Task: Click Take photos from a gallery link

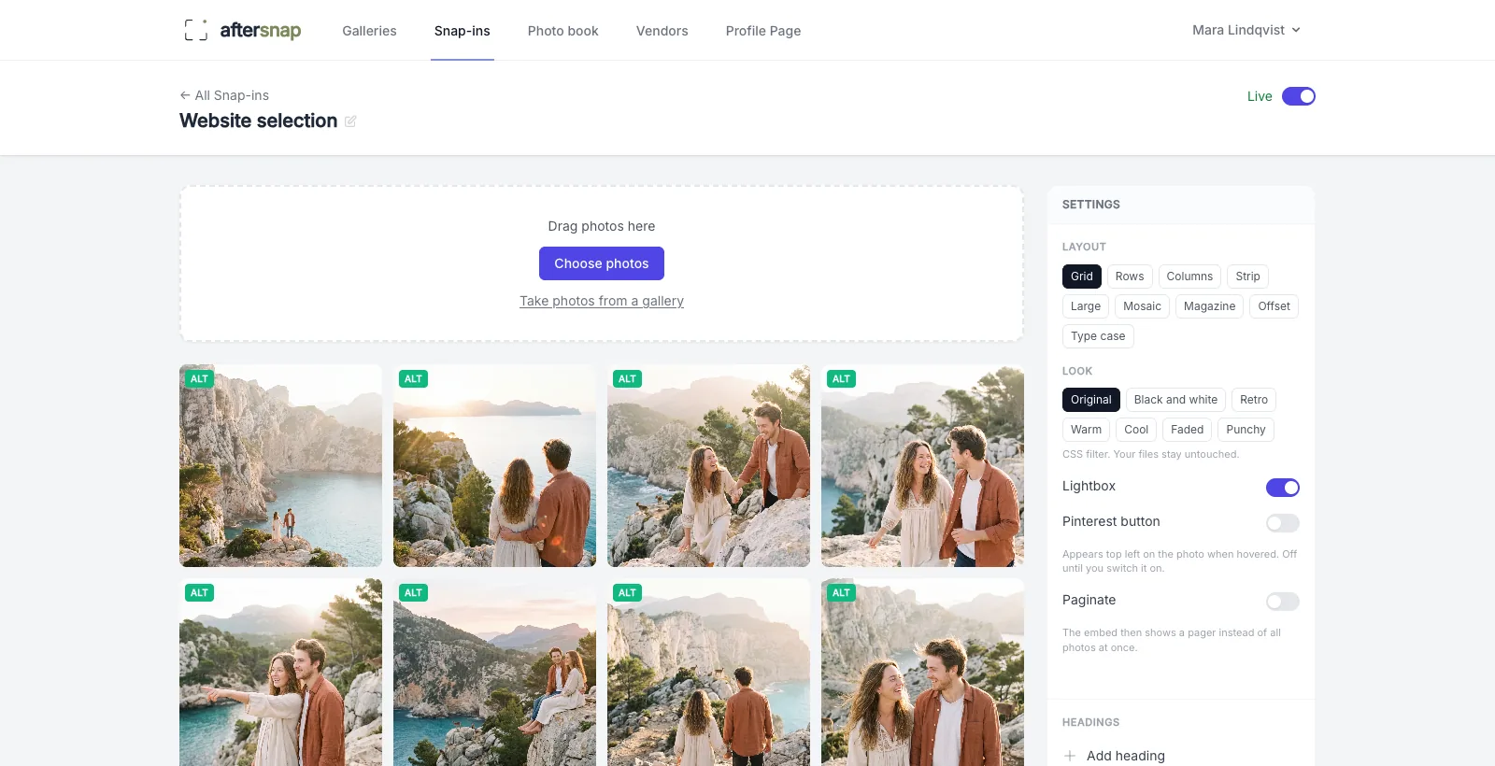Action: [602, 301]
